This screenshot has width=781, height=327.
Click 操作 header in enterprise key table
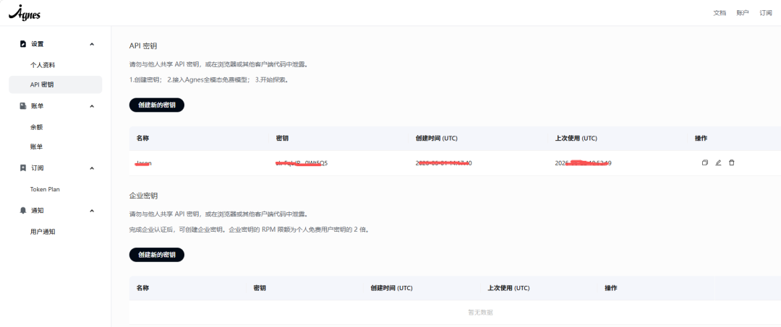pyautogui.click(x=610, y=288)
